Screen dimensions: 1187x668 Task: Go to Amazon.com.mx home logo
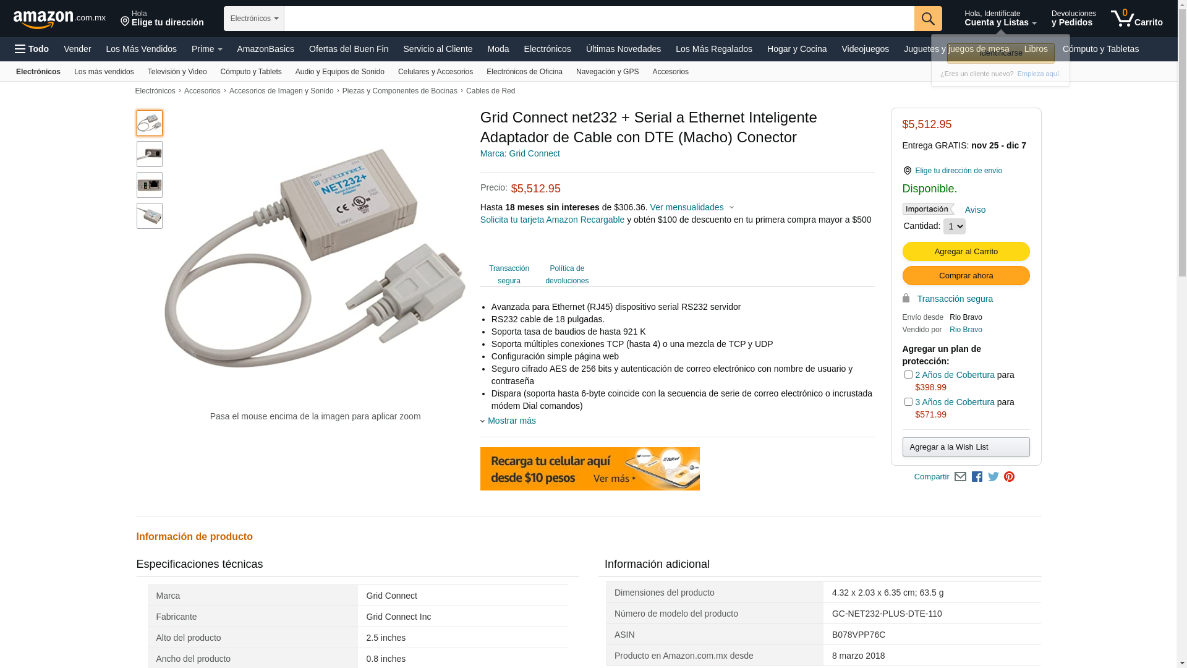coord(59,19)
